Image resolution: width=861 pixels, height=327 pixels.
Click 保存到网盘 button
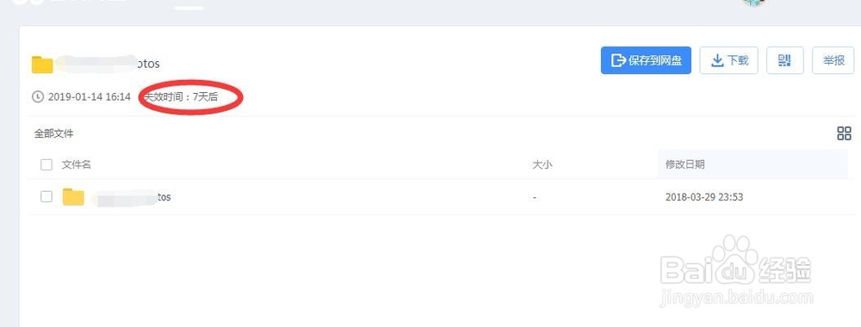[x=646, y=60]
